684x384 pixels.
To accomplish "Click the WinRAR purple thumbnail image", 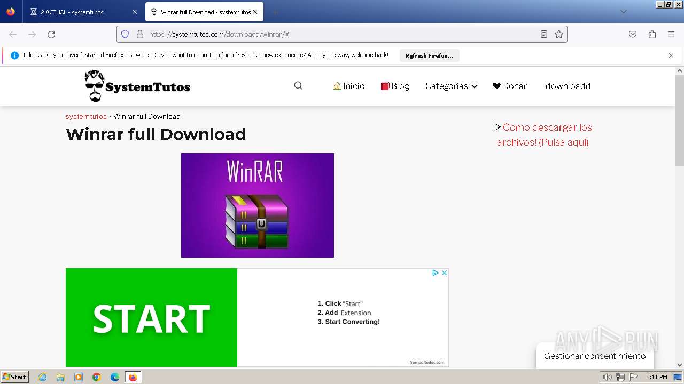I will point(258,205).
